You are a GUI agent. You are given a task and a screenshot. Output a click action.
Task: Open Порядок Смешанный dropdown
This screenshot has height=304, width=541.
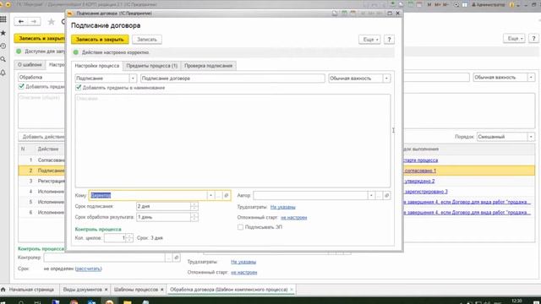[531, 137]
